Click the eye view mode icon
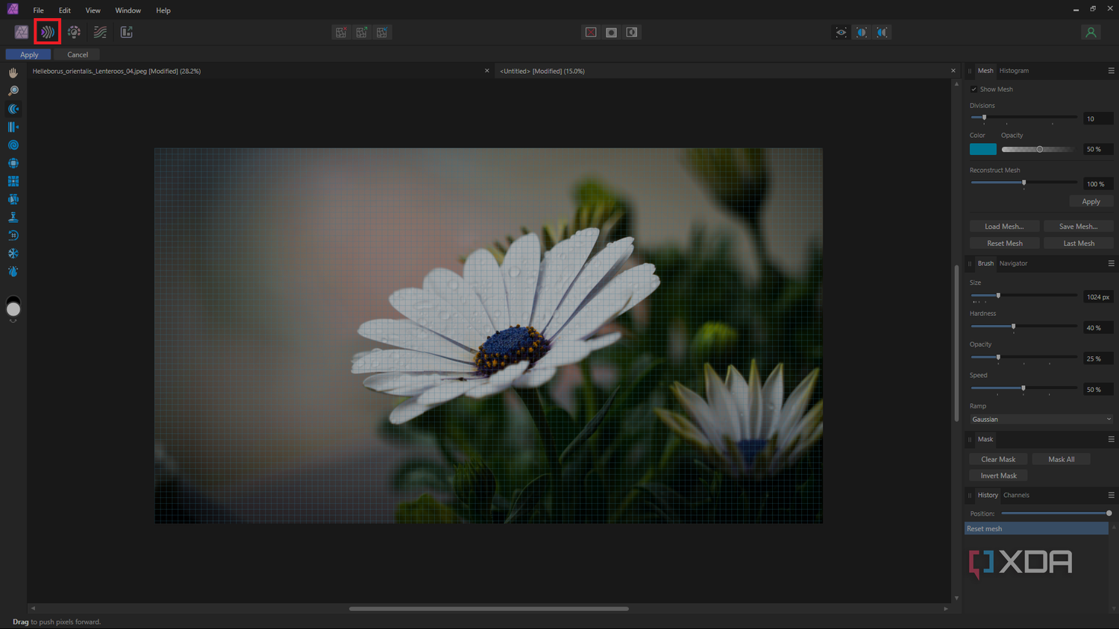Screen dimensions: 1119x629 pyautogui.click(x=841, y=32)
